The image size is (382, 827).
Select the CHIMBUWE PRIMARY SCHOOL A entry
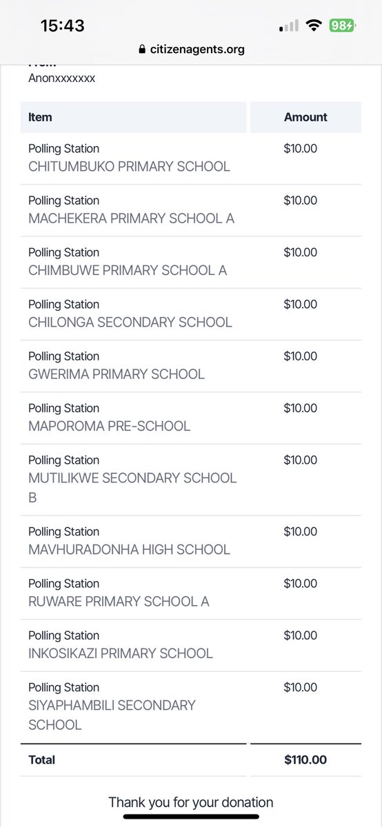[191, 262]
